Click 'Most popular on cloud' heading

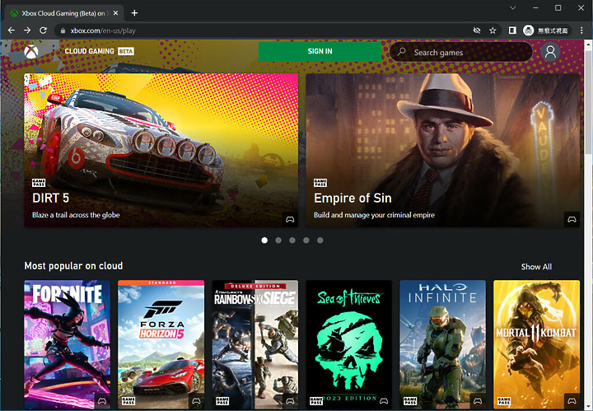73,266
